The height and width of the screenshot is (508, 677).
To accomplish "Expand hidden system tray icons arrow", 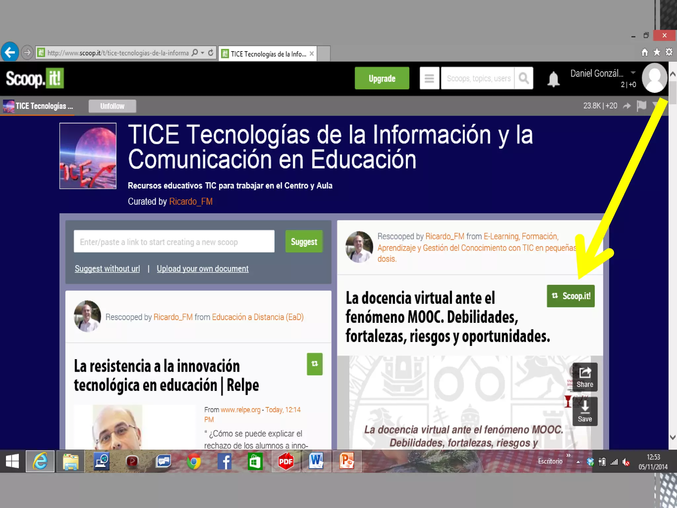I will click(578, 462).
